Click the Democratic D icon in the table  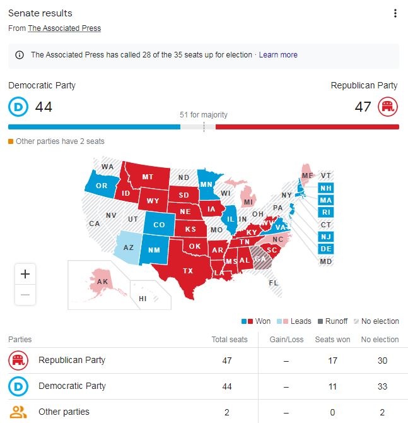pos(18,386)
